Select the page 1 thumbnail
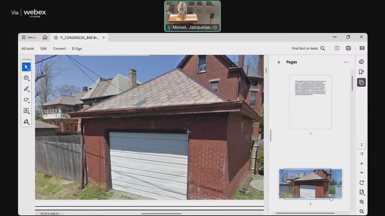Viewport: 385px width, 216px height. (310, 102)
